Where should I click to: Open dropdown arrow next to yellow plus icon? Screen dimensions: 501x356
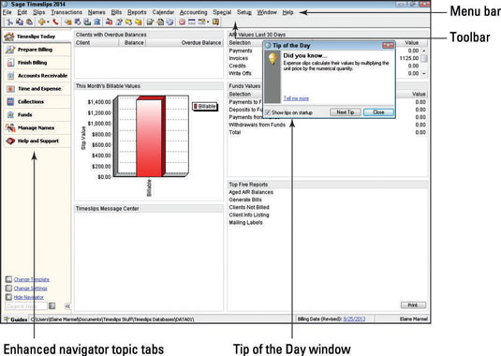(x=48, y=22)
